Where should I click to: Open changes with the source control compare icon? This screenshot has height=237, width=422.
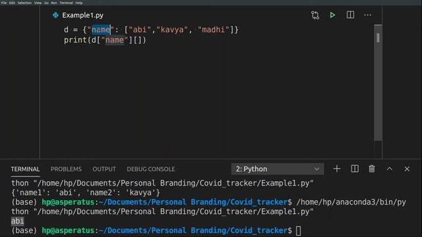click(315, 15)
